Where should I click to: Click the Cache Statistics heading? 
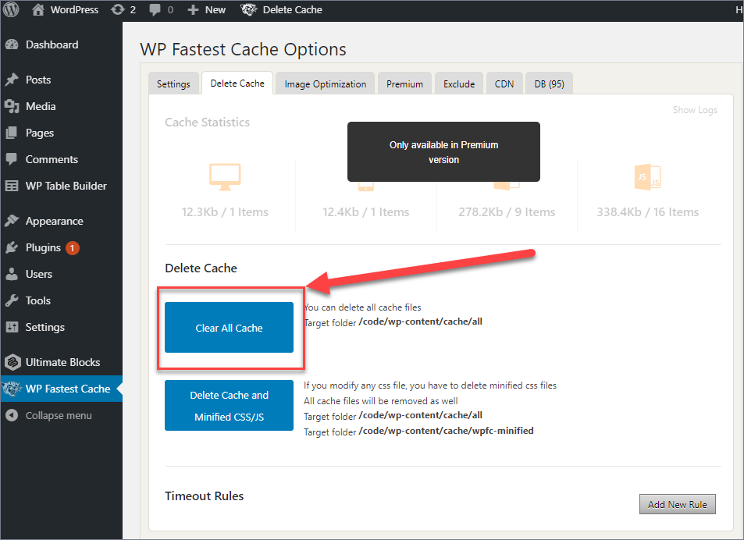point(208,123)
